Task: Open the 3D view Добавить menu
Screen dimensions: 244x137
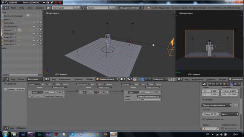Action: pos(78,80)
